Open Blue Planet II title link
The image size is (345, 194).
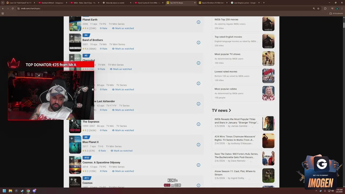[91, 142]
